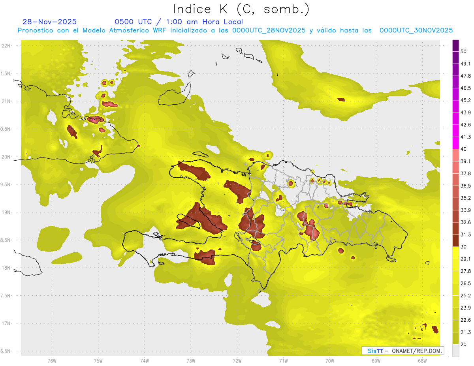Screen dimensions: 474x366
Task: Click the latitude axis label "8.5N"
Action: pyautogui.click(x=6, y=240)
